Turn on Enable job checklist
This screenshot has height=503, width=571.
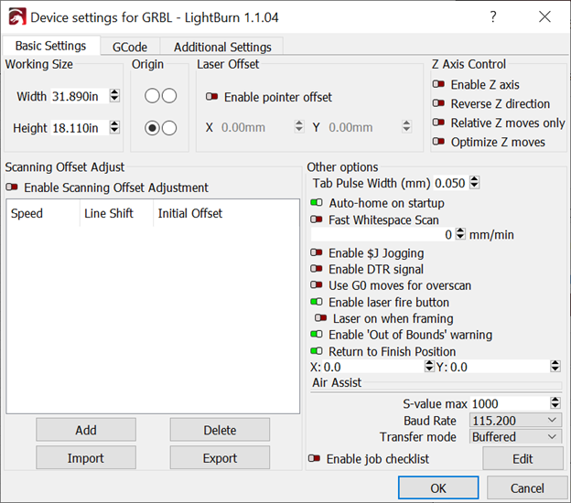point(314,458)
